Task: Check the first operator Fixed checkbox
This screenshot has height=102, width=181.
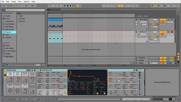Action: (x=53, y=75)
